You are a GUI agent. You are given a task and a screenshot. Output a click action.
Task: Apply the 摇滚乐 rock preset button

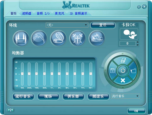pos(98,96)
